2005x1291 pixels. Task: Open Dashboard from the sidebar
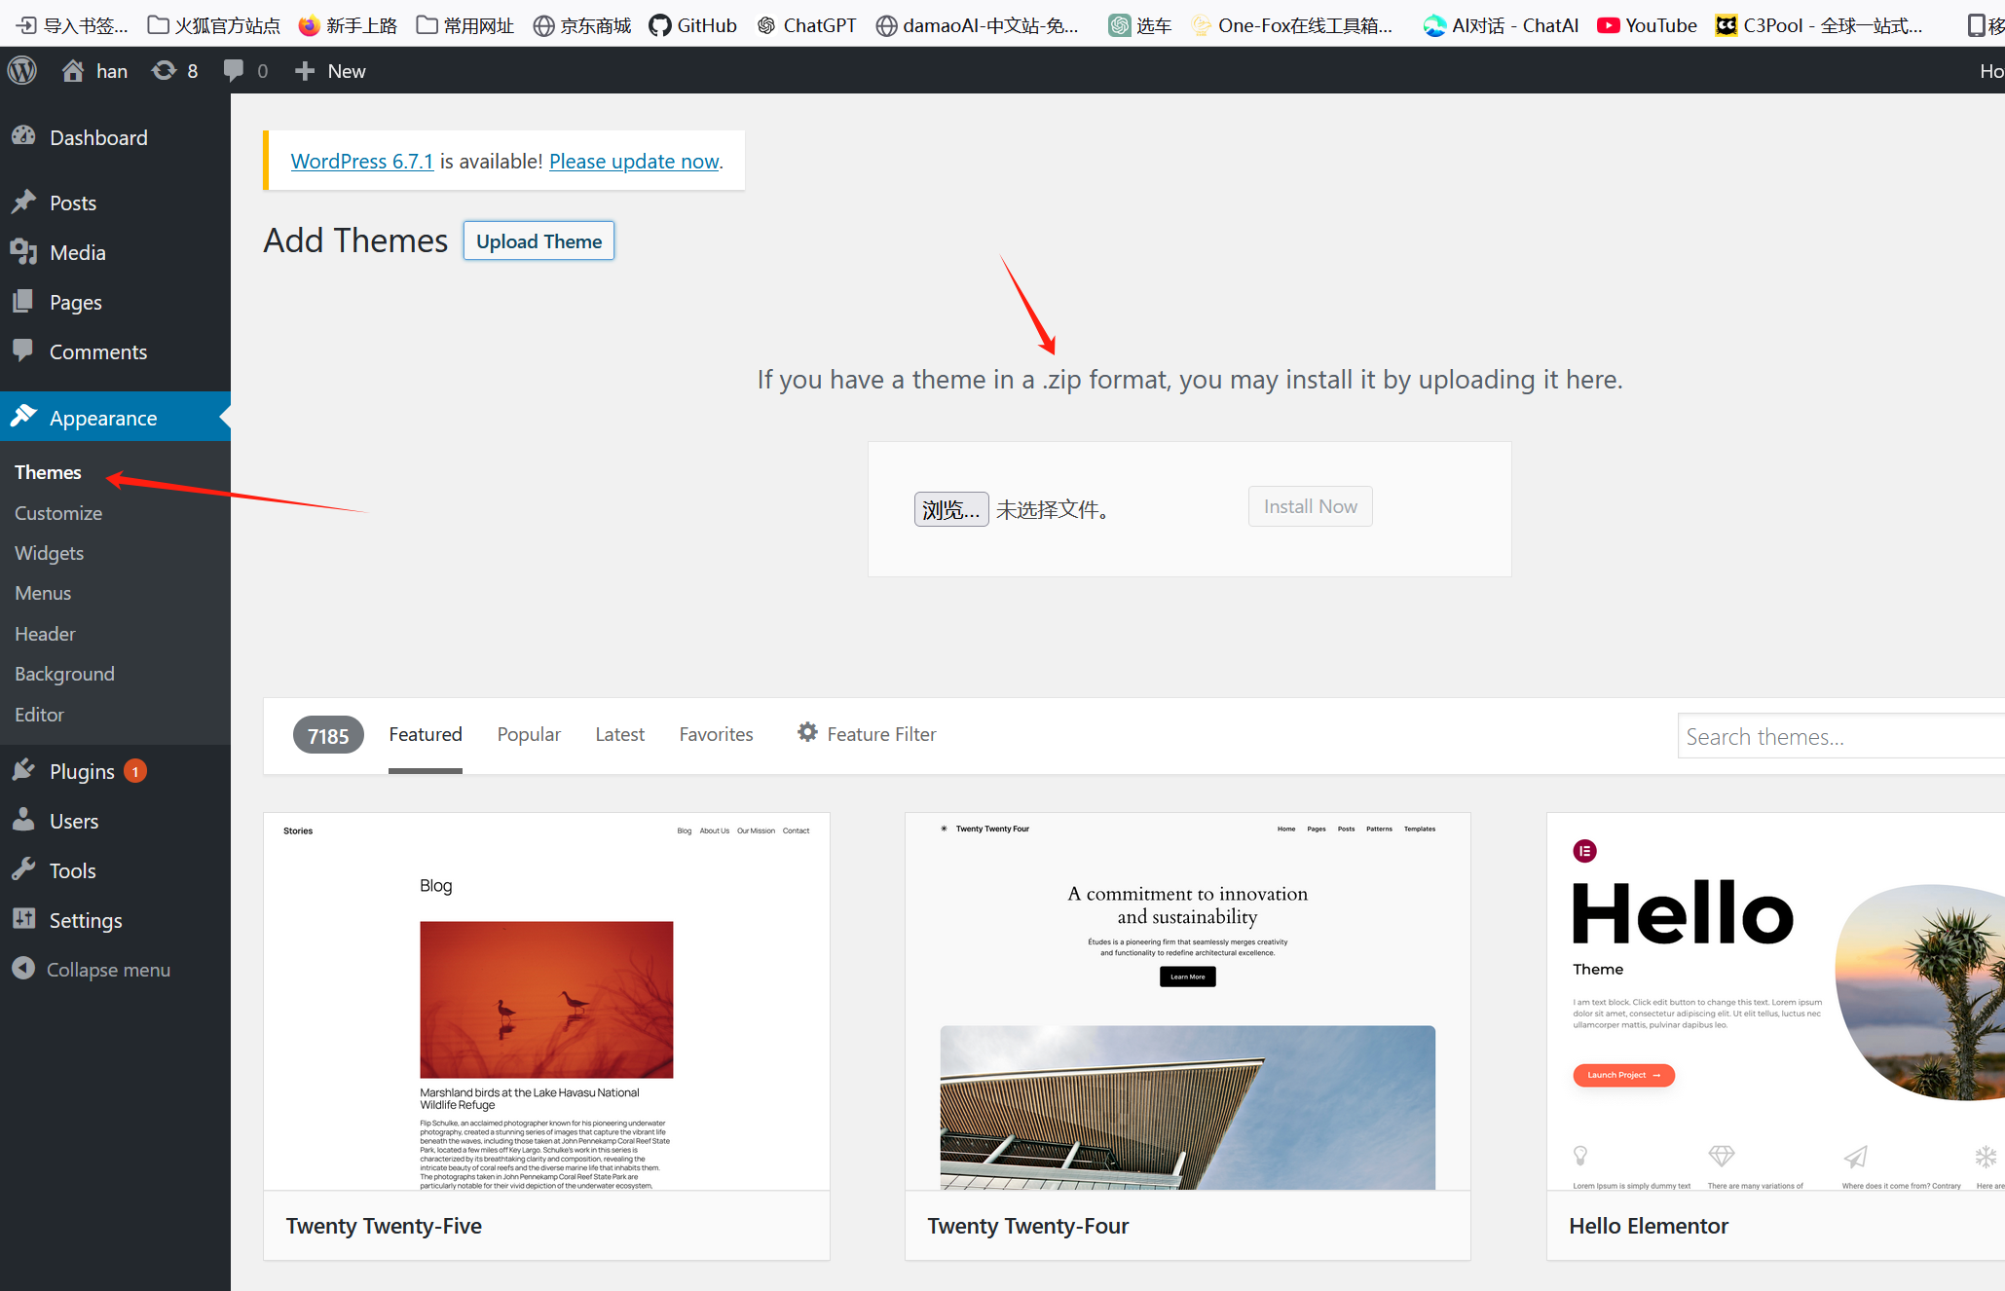click(98, 137)
